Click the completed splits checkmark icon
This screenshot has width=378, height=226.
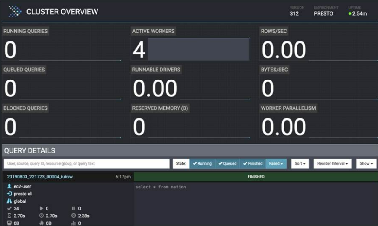(9, 208)
